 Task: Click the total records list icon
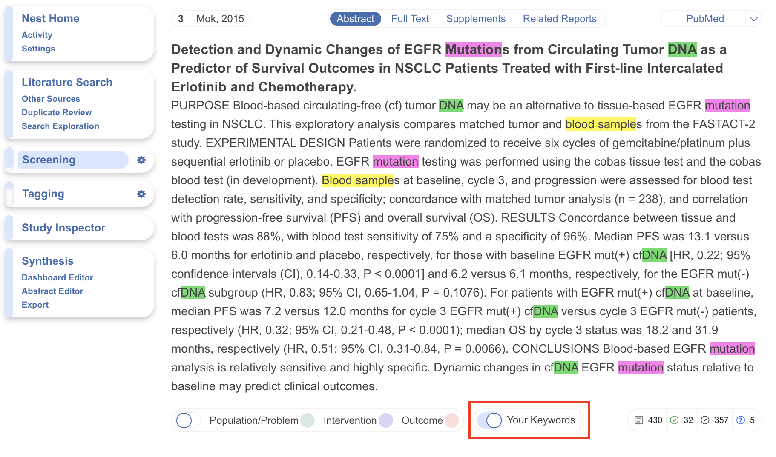point(638,420)
